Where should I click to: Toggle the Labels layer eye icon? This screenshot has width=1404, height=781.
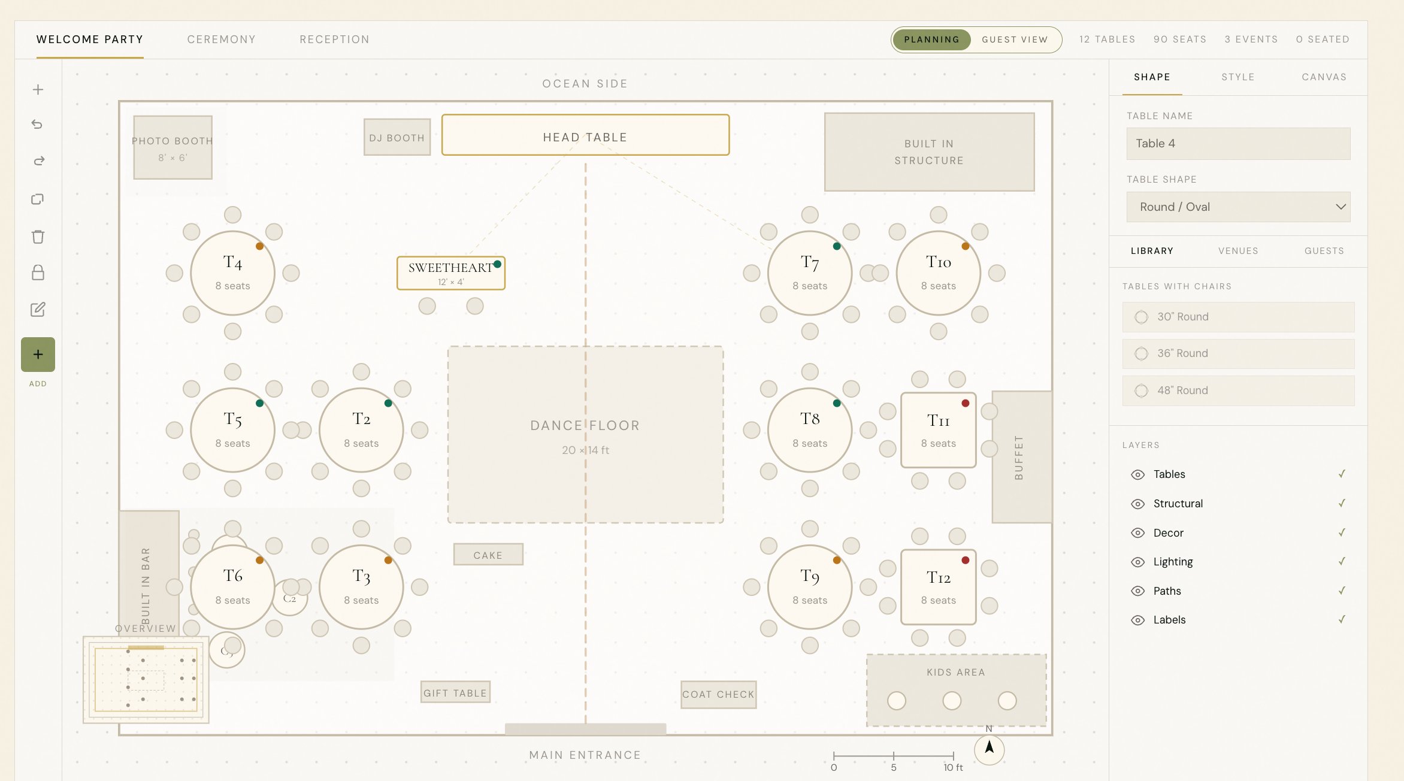pos(1137,620)
